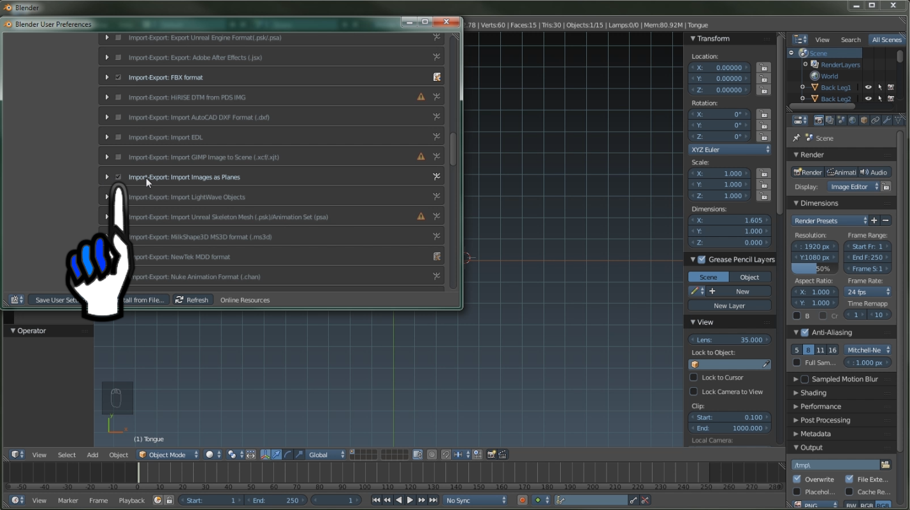Viewport: 910px width, 510px height.
Task: Lock the Location X value padlock
Action: coord(763,67)
